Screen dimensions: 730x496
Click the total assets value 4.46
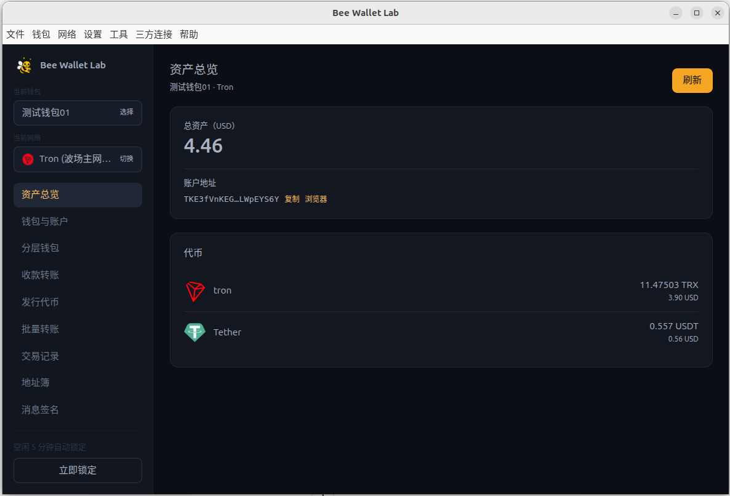click(x=203, y=146)
